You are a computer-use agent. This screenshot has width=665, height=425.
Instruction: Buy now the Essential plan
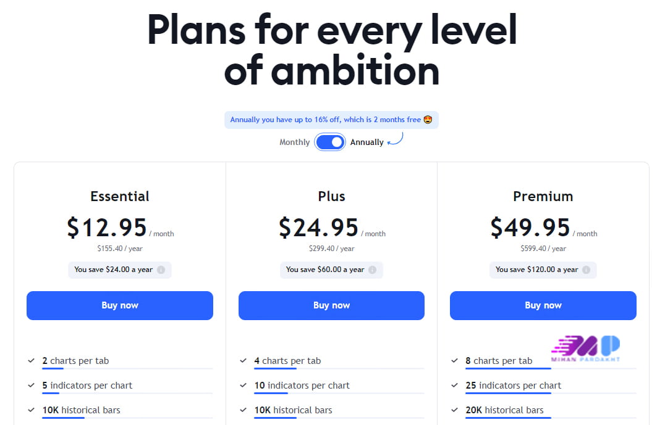click(120, 305)
